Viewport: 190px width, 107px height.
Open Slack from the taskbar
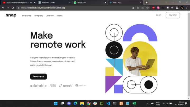click(x=95, y=104)
